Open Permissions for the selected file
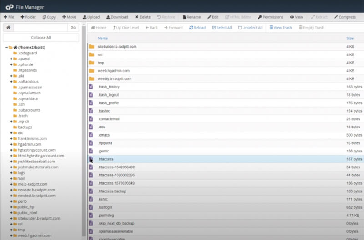The width and height of the screenshot is (364, 240). pos(270,17)
